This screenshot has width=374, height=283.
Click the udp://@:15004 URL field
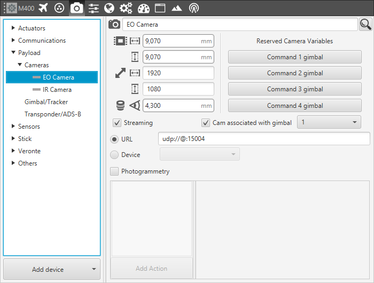point(264,139)
